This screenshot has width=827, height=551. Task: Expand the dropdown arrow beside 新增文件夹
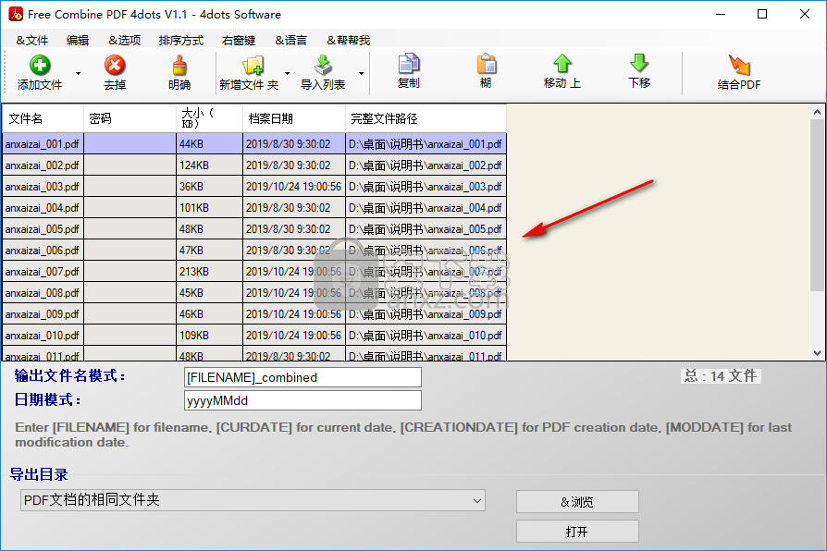point(287,73)
